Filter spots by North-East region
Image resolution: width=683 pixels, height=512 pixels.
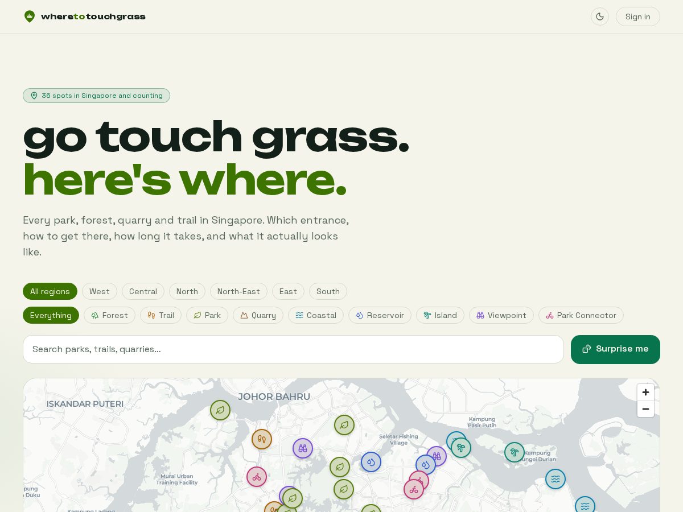pyautogui.click(x=238, y=291)
